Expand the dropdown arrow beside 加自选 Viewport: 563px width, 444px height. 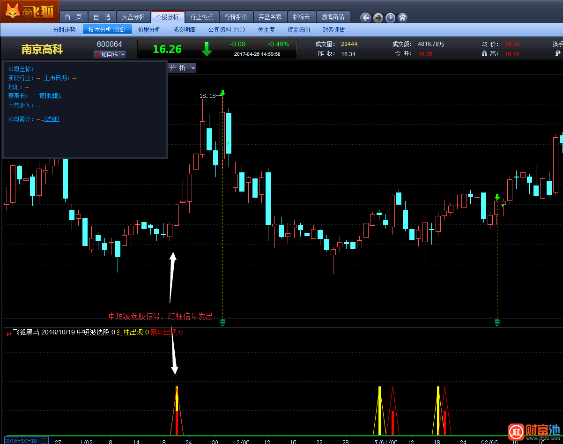(x=123, y=54)
